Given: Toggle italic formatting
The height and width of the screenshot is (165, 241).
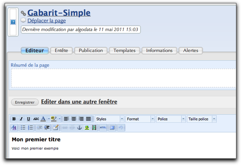Looking at the screenshot, I should [21, 119].
